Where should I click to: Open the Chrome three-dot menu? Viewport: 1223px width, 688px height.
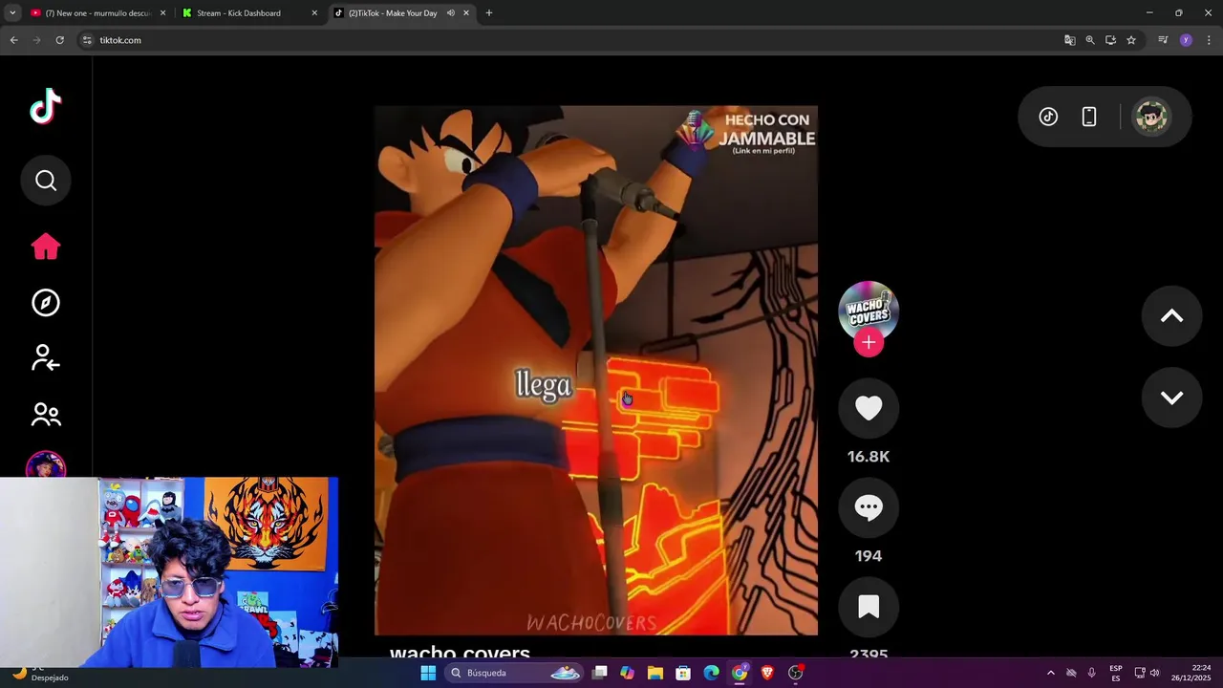pos(1209,40)
